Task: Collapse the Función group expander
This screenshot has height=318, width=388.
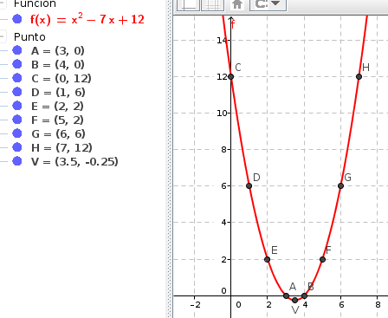Action: pos(3,4)
